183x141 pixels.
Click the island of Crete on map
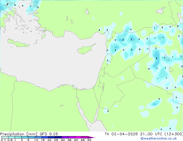click(18, 43)
